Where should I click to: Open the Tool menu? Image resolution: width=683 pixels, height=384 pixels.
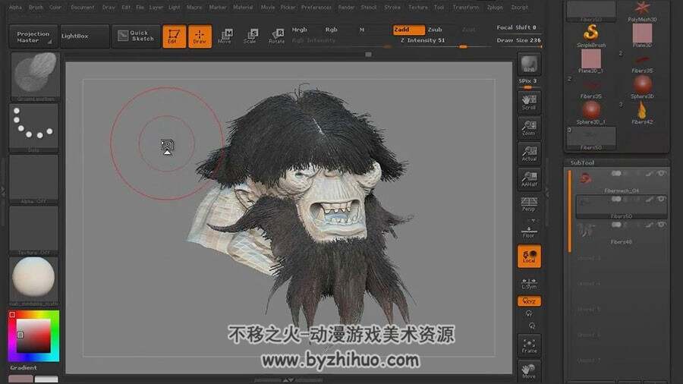click(439, 7)
